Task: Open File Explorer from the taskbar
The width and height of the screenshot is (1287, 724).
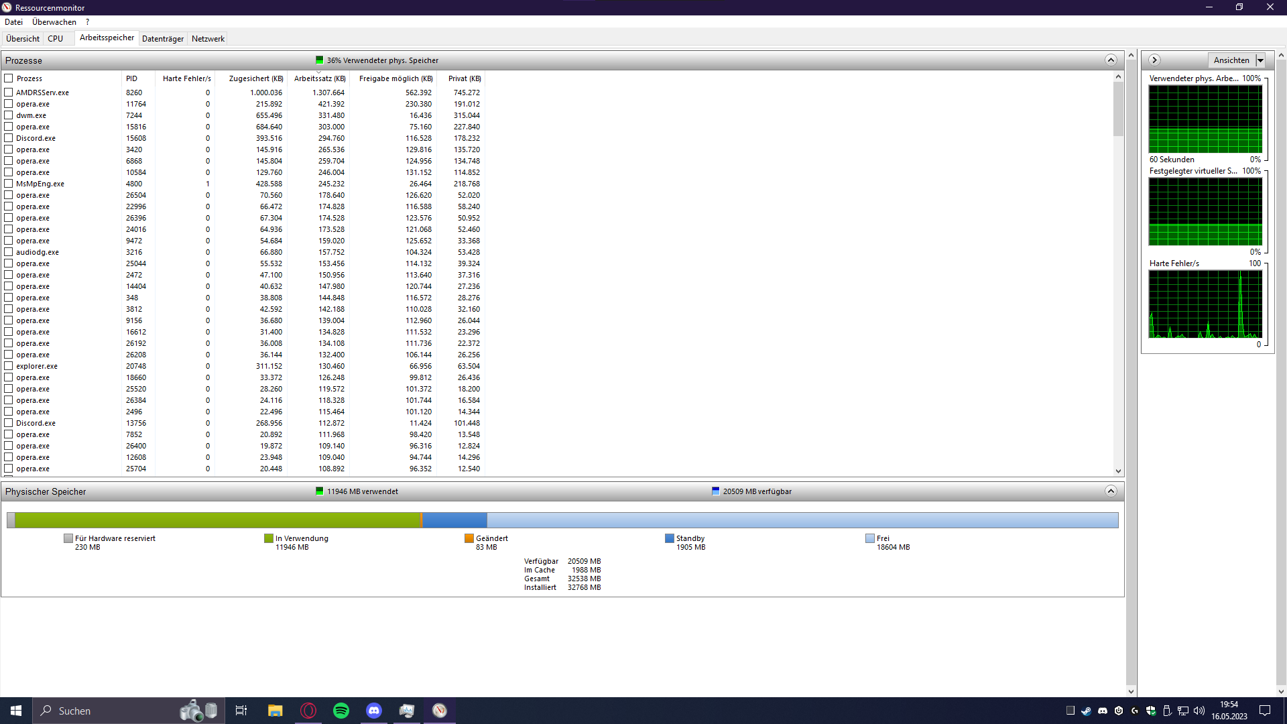Action: click(275, 711)
